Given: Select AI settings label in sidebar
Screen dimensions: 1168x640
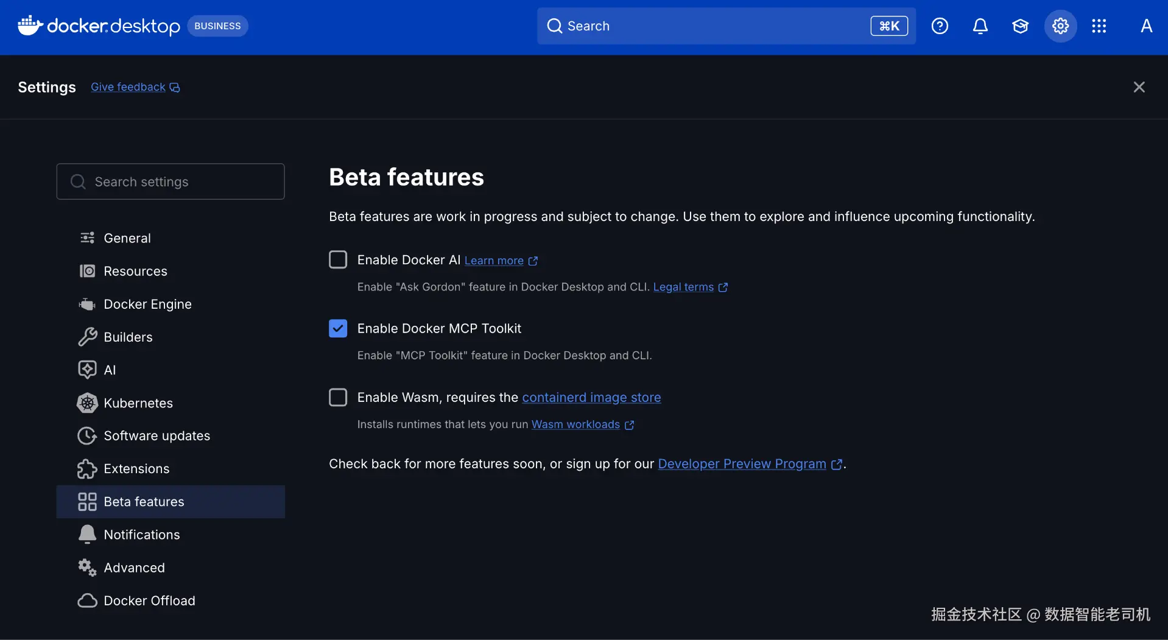Looking at the screenshot, I should (x=110, y=370).
